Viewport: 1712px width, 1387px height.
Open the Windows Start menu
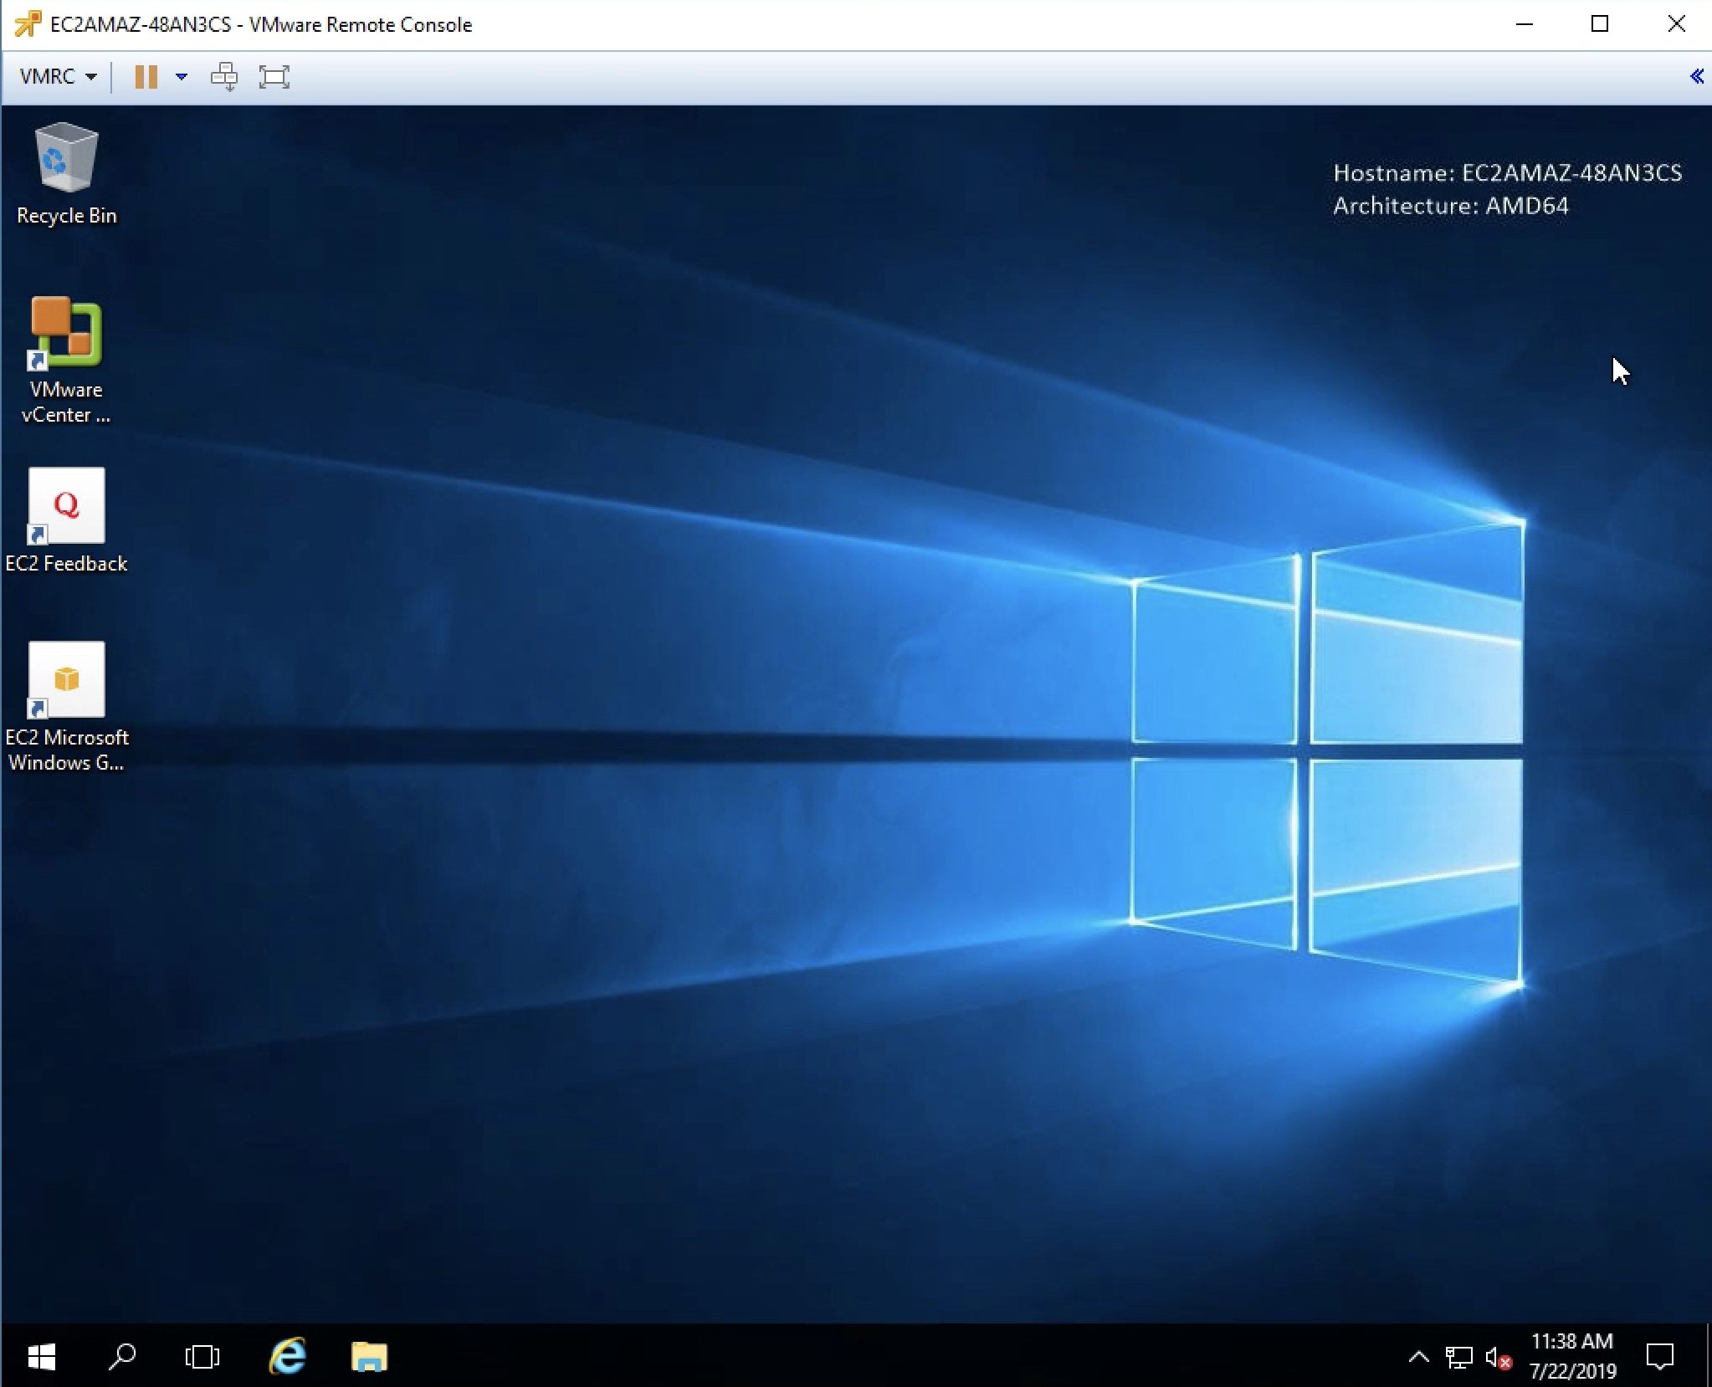pyautogui.click(x=41, y=1357)
